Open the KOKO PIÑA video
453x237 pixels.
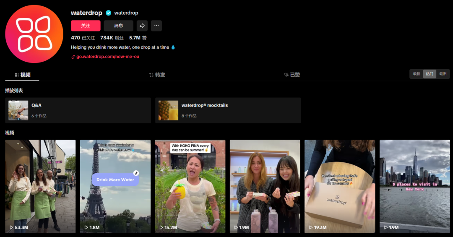(x=190, y=186)
